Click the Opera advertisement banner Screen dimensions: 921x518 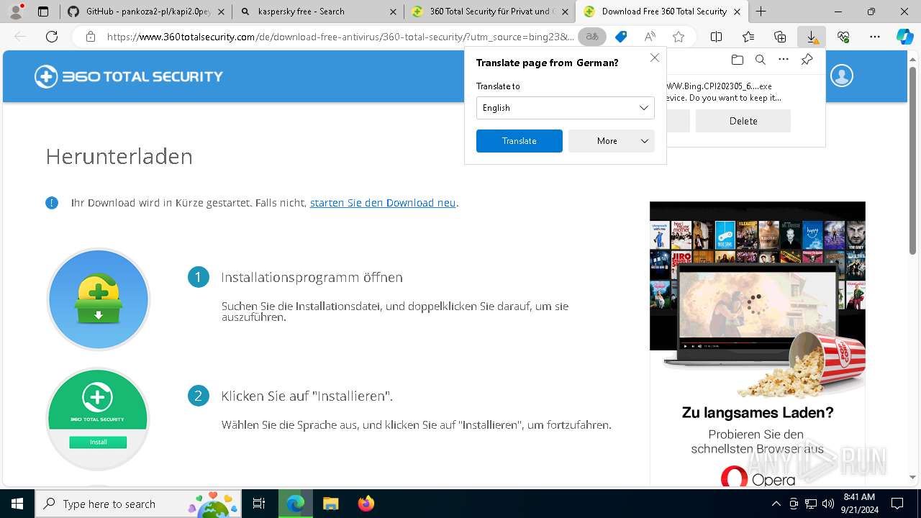pos(758,344)
